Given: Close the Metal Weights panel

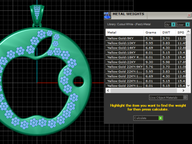Looking at the screenshot, I should (x=189, y=15).
